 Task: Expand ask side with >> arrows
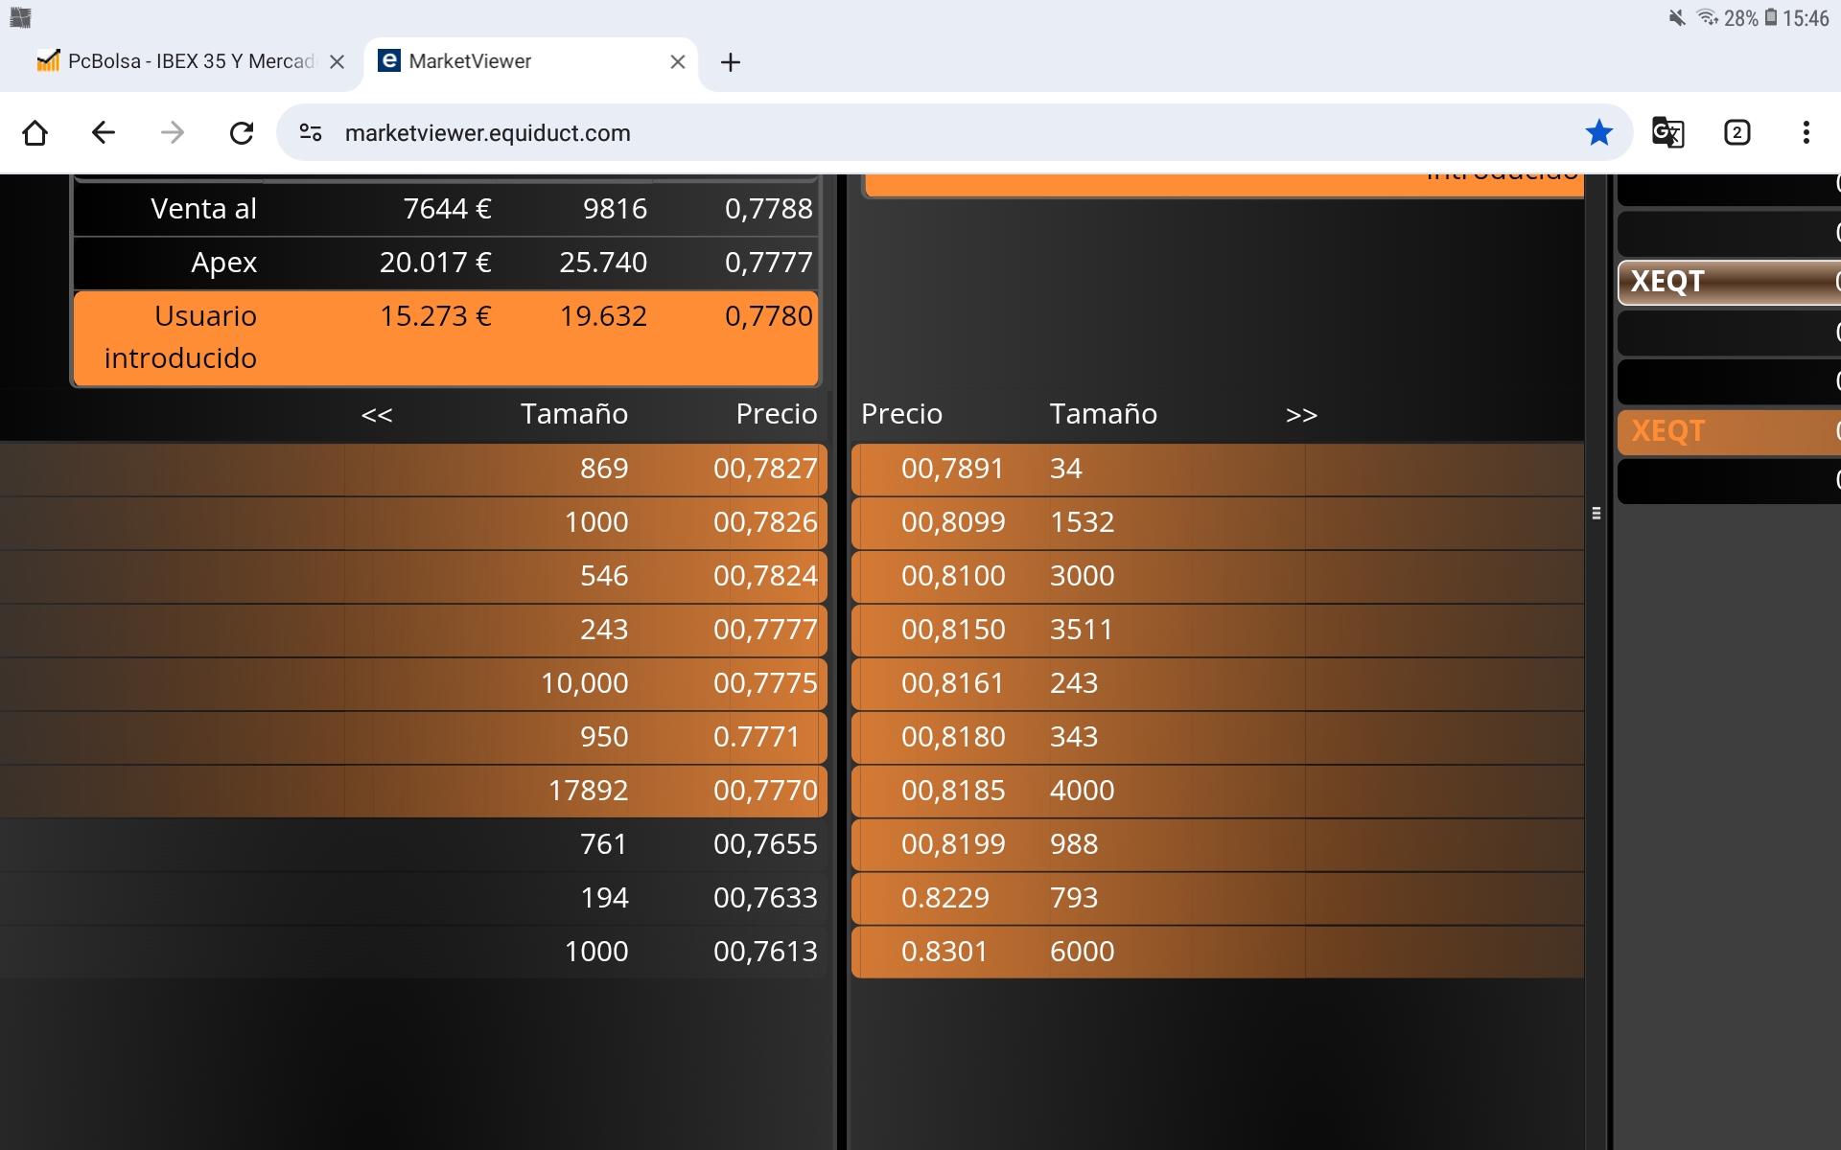[1301, 415]
